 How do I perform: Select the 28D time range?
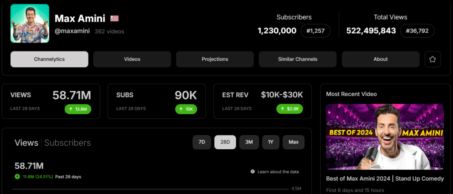(x=225, y=142)
